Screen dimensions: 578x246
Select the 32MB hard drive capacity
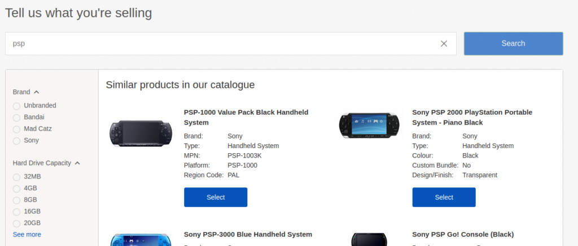tap(16, 177)
